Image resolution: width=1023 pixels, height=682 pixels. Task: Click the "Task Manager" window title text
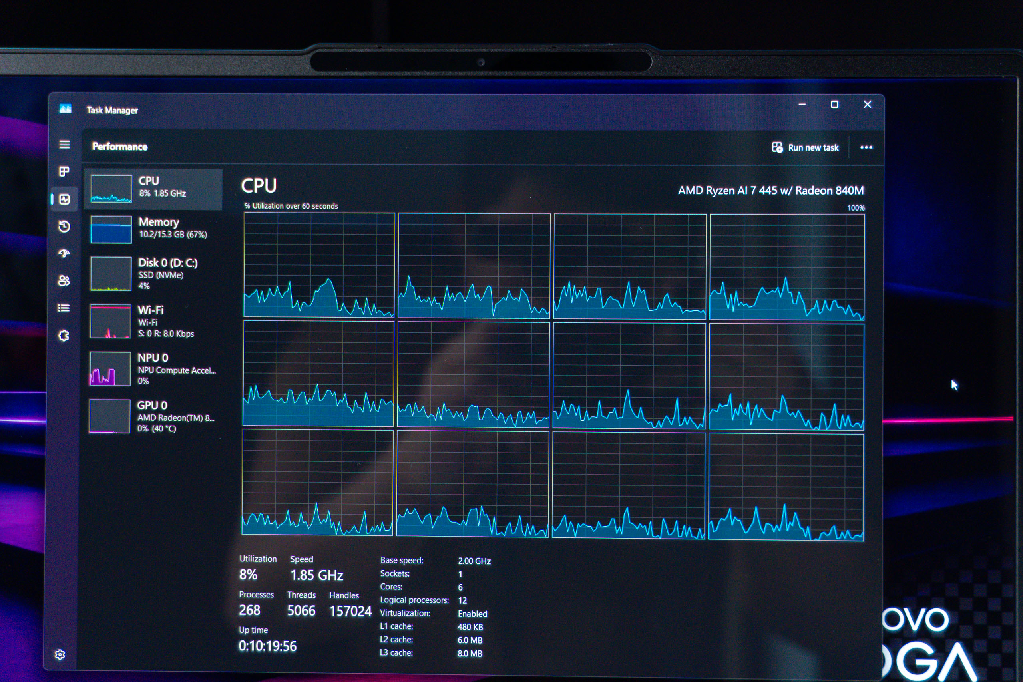point(112,111)
